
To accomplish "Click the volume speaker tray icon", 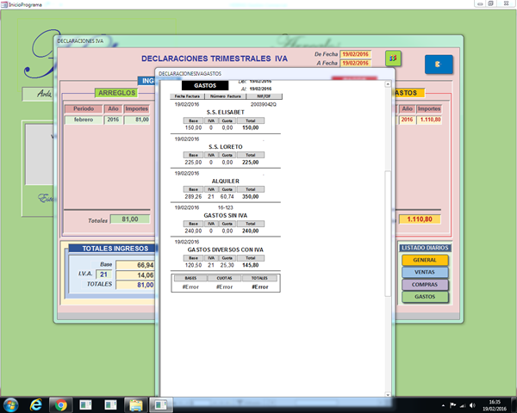I will 474,404.
